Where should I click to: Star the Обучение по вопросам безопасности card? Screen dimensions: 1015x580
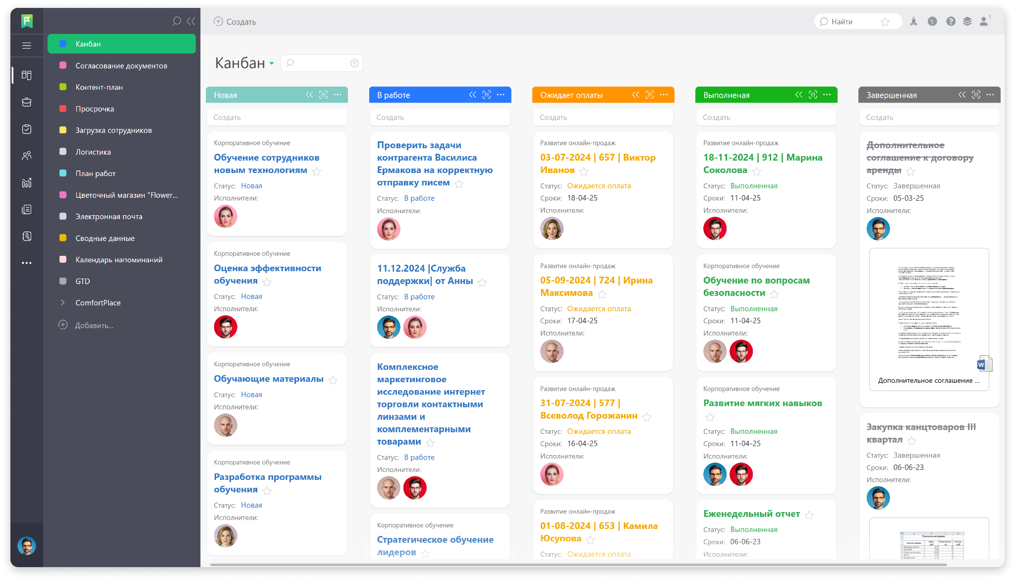point(775,294)
